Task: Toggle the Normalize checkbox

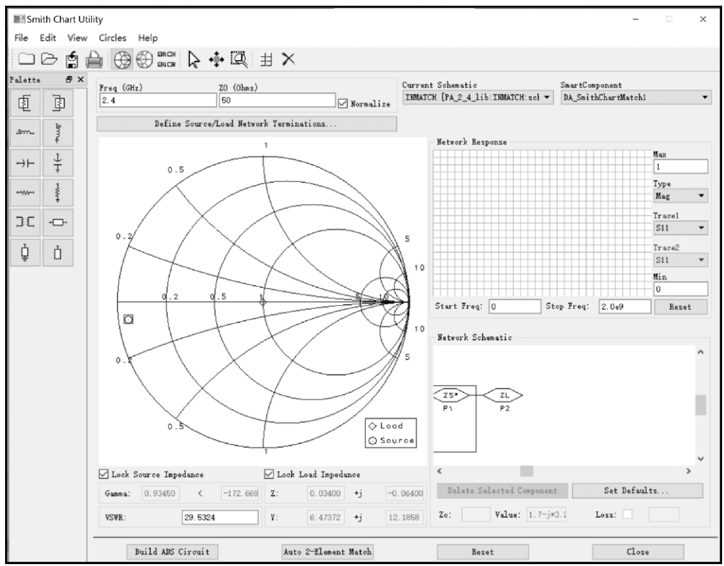Action: pos(342,103)
